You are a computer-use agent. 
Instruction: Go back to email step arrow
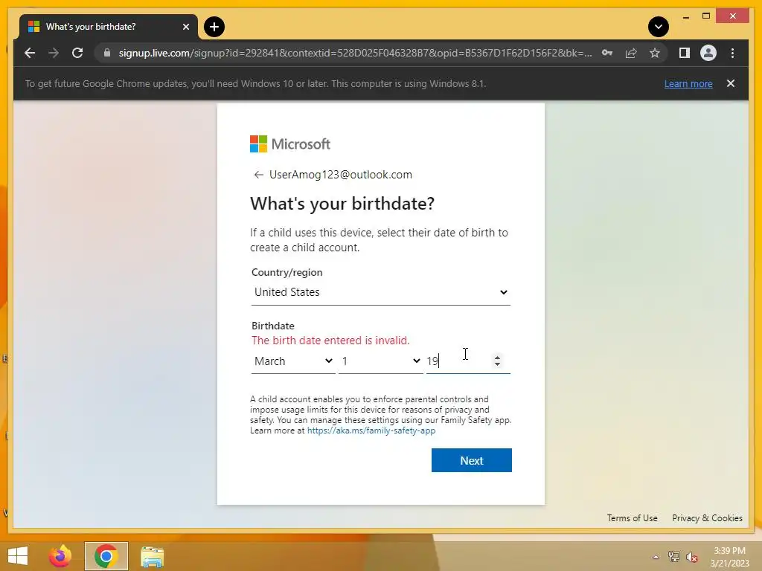(x=258, y=175)
